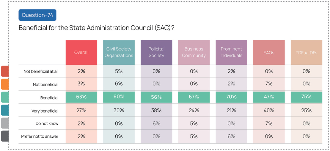Select the Very beneficial row label
330x151 pixels.
[45, 111]
